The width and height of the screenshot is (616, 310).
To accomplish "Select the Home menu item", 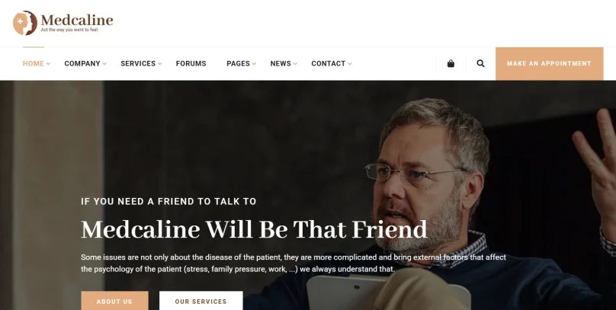I will coord(34,63).
